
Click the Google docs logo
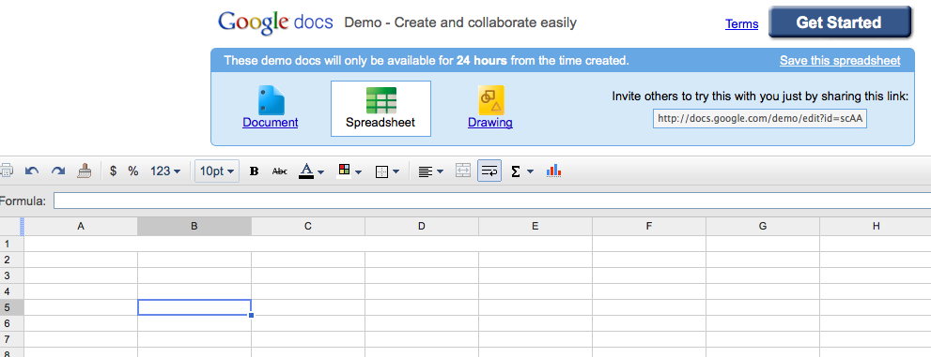point(275,22)
